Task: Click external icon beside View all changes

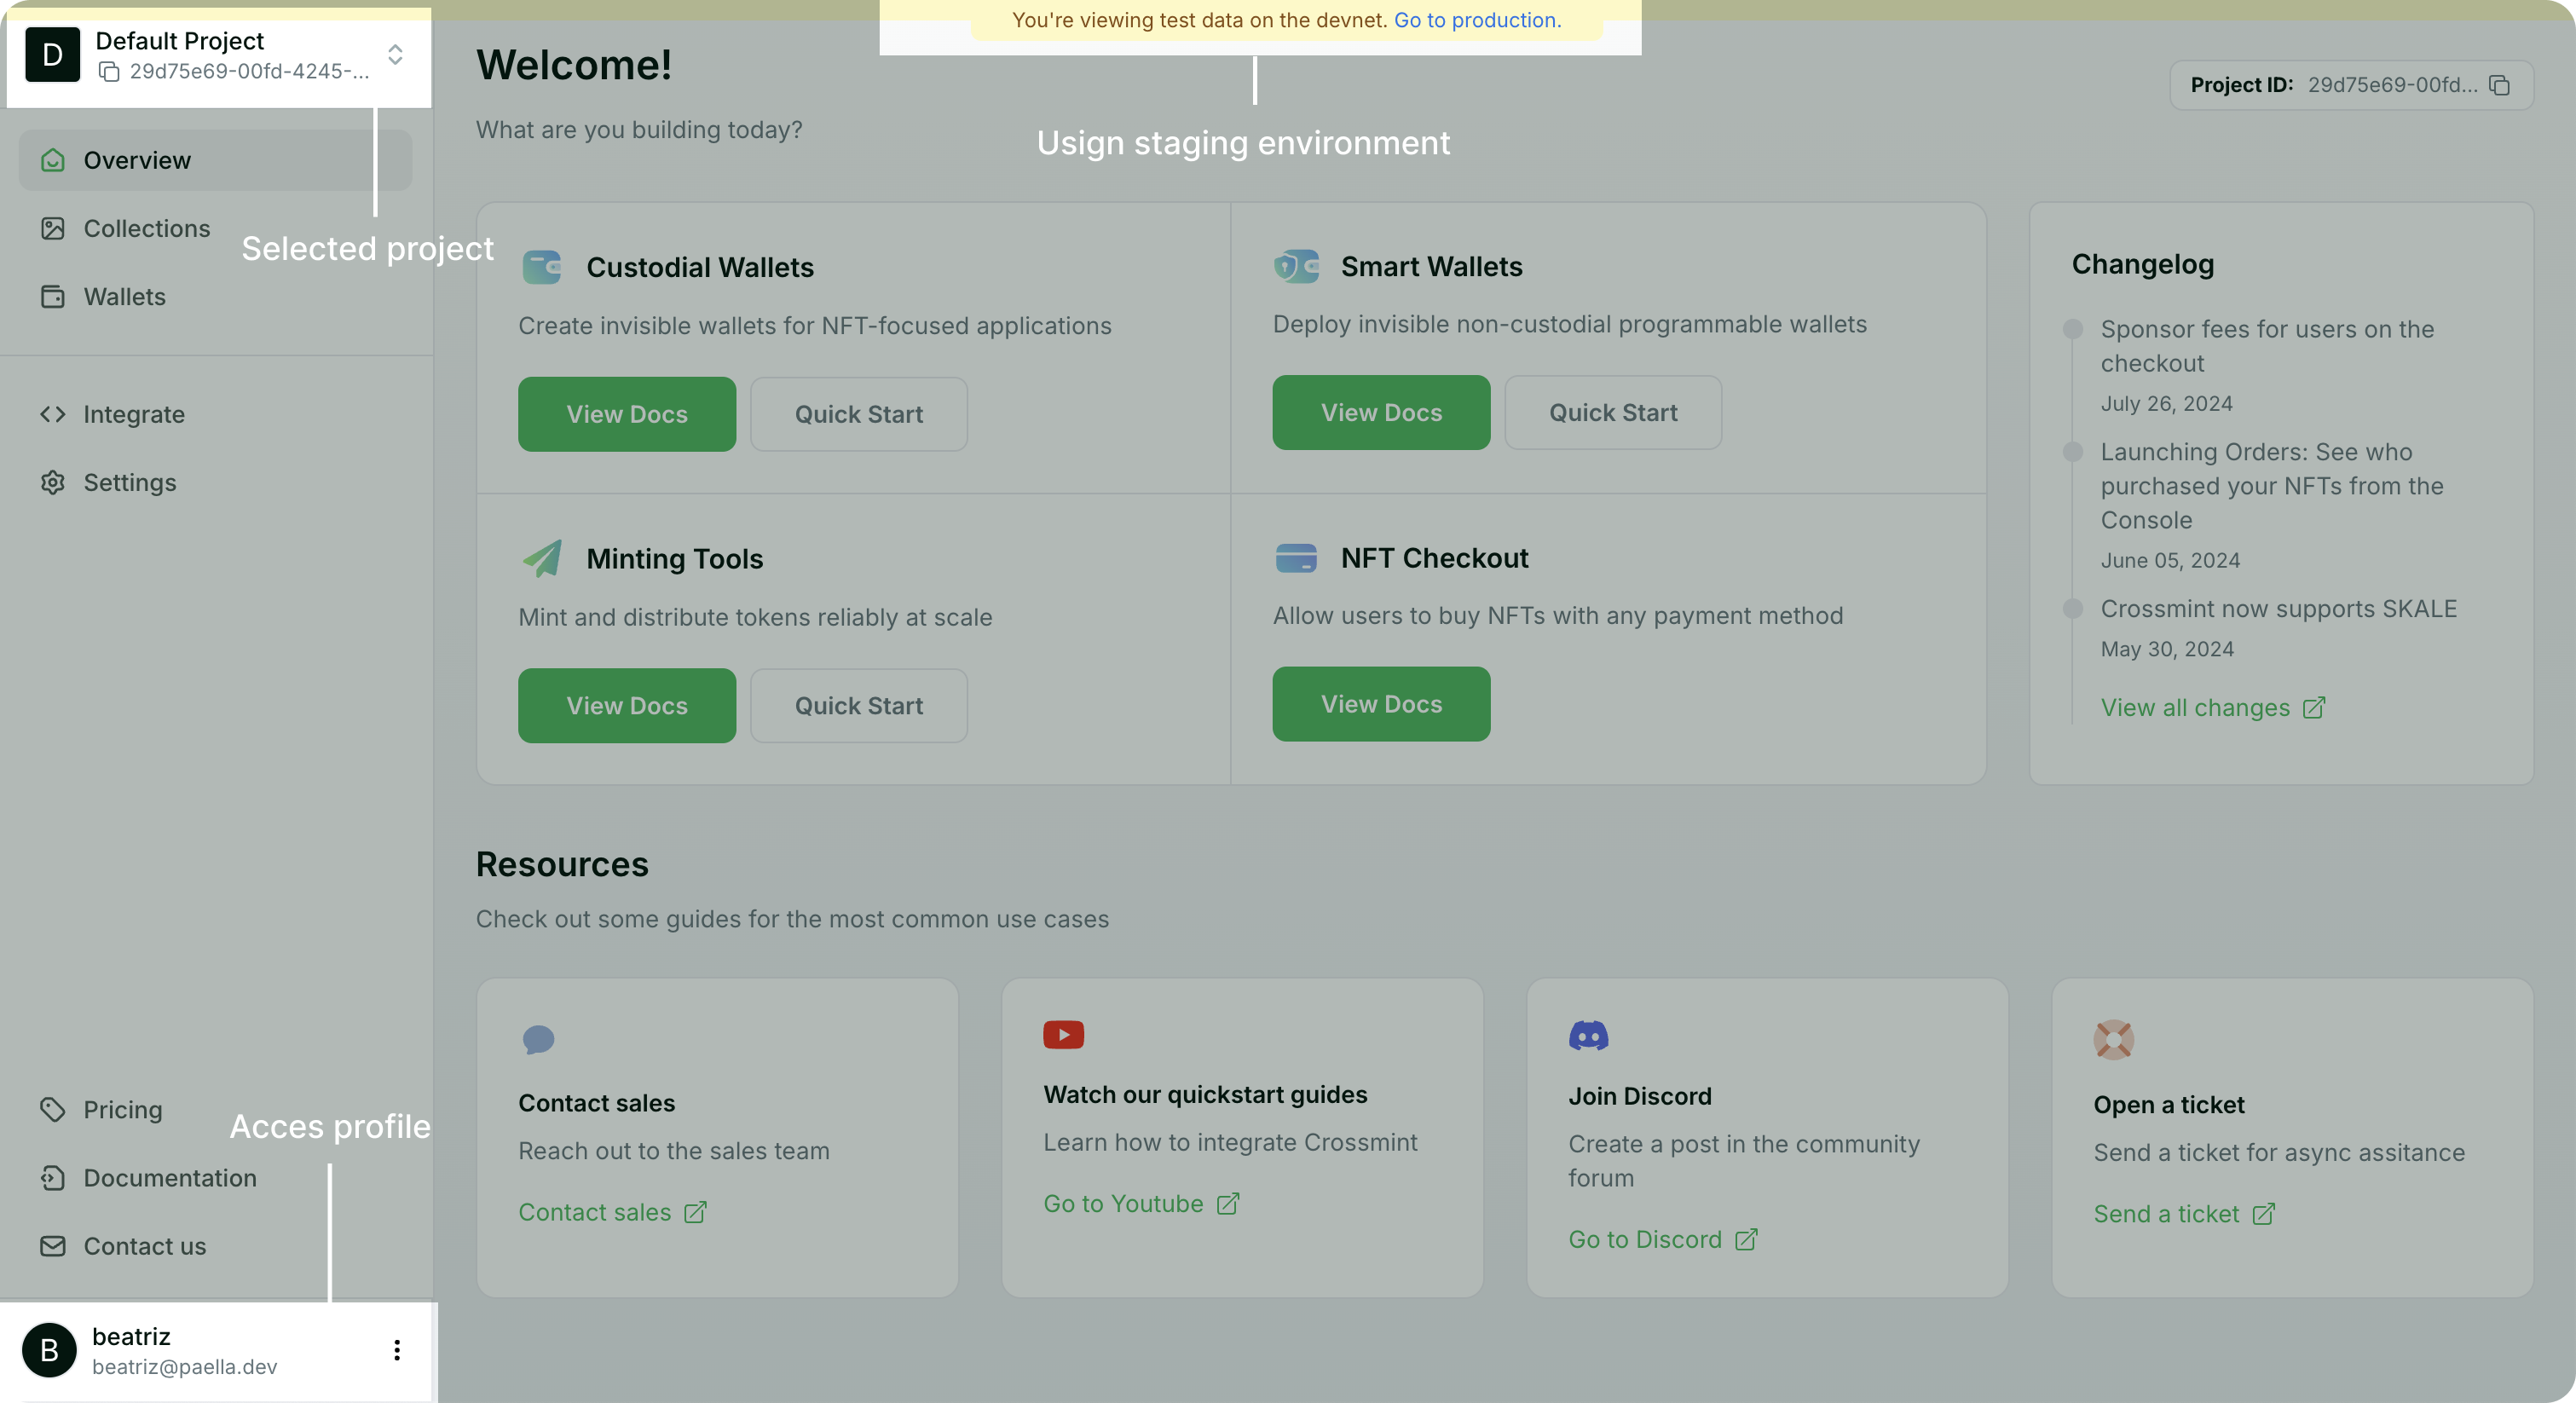Action: click(2313, 708)
